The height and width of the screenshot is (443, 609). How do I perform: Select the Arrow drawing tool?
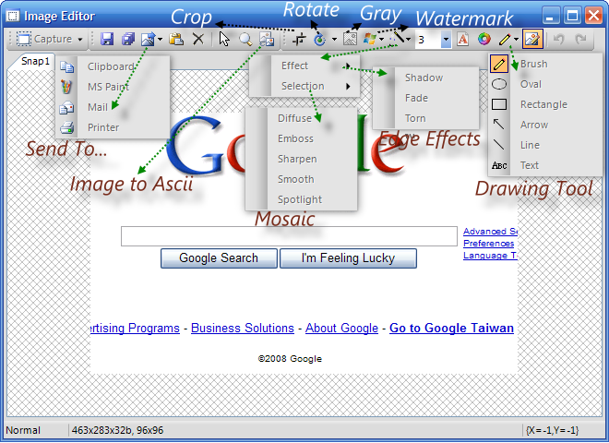[544, 125]
